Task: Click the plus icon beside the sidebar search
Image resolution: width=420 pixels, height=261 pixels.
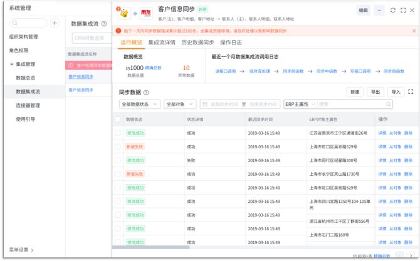Action: tap(55, 23)
